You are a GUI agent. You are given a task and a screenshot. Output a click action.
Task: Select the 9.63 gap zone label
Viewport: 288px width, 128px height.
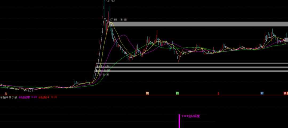(104, 66)
